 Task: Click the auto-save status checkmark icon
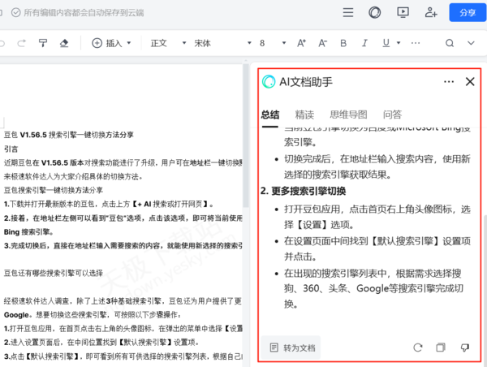point(16,12)
